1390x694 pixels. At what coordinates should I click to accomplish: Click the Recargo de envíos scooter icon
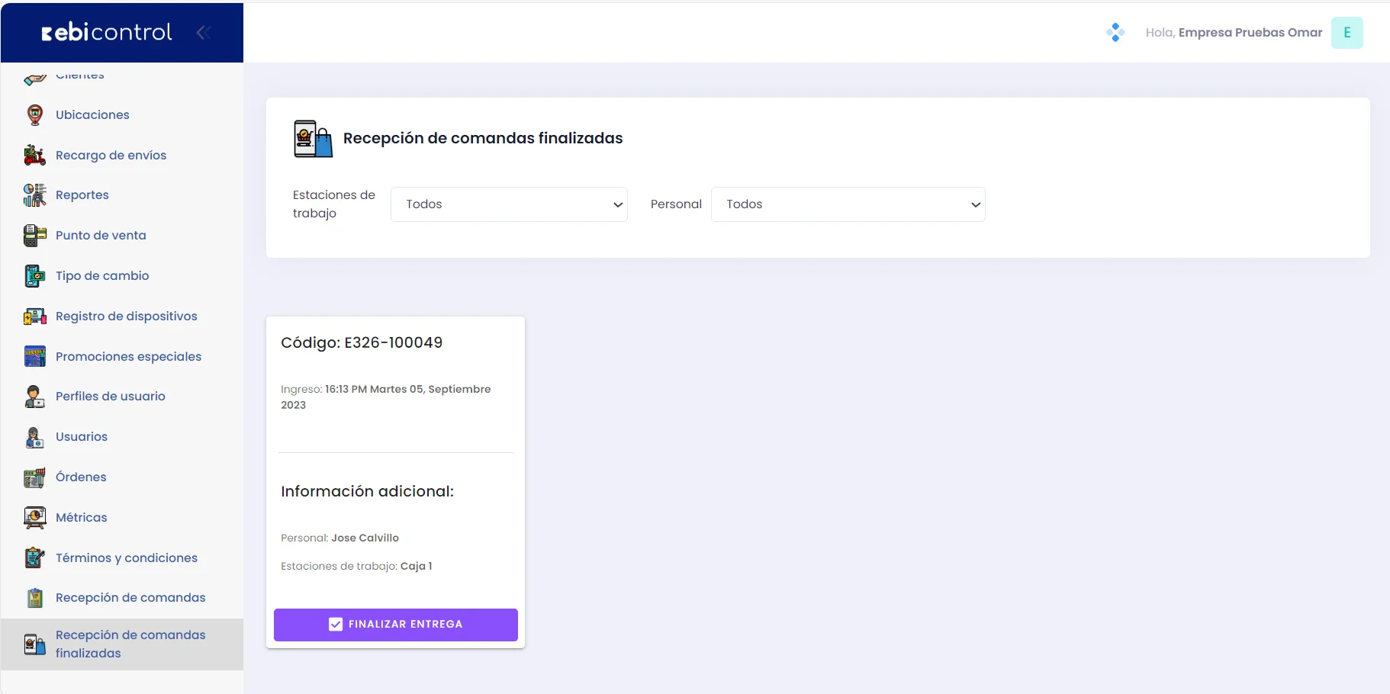pos(34,155)
